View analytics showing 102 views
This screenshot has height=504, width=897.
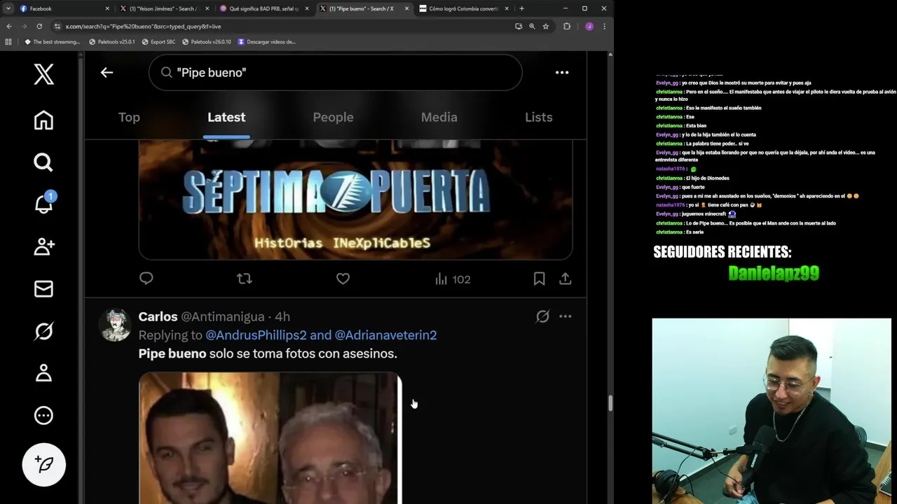point(453,279)
